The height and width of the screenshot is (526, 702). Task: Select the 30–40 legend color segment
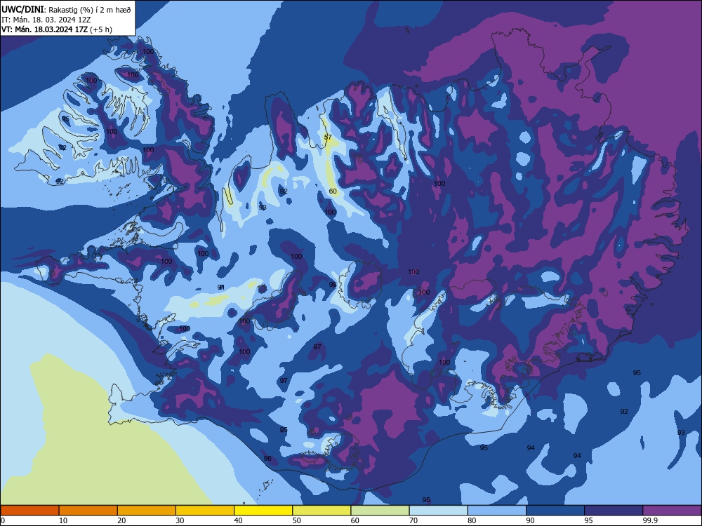click(x=205, y=511)
